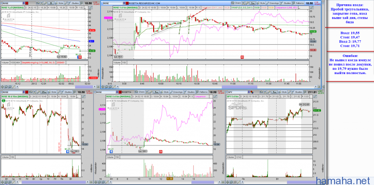Click Studies button in the SPY chart
This screenshot has height=185, width=374.
pos(297,92)
